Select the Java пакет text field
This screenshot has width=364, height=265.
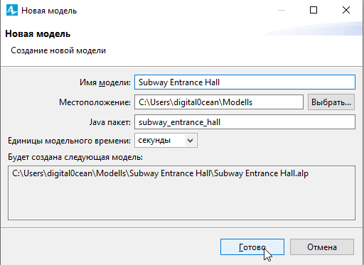(245, 122)
